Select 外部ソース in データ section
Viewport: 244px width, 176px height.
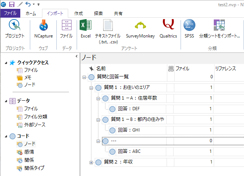tap(35, 125)
